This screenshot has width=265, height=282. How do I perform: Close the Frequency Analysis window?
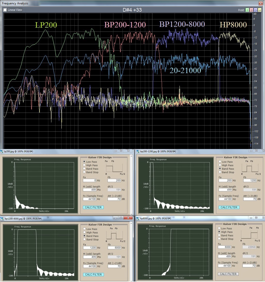(261, 3)
